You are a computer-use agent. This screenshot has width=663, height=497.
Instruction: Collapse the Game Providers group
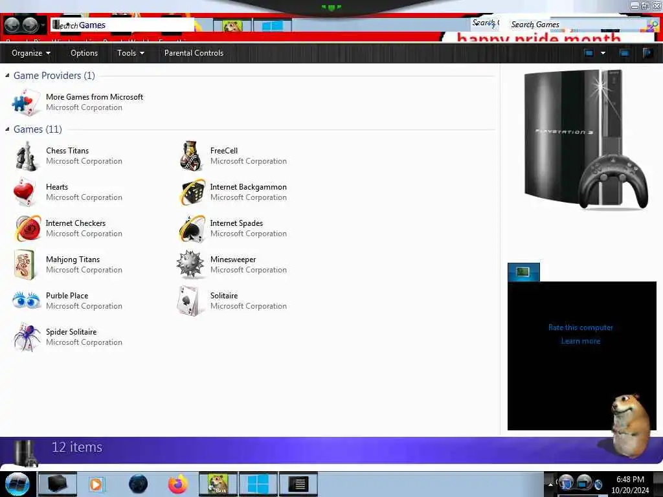pyautogui.click(x=7, y=75)
